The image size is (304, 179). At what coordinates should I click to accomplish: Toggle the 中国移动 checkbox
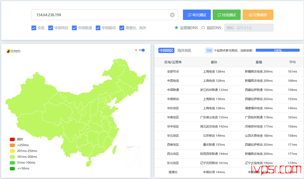pos(98,28)
